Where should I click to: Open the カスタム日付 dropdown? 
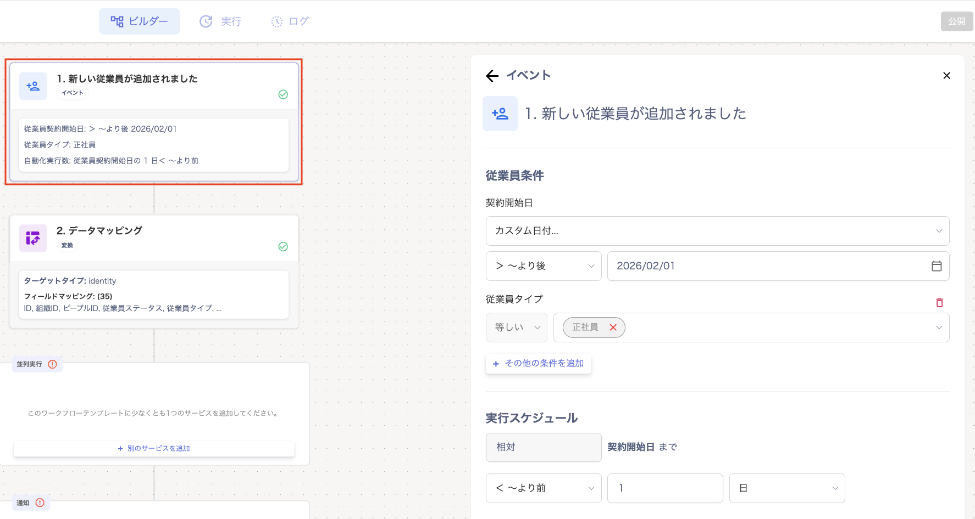click(x=717, y=231)
